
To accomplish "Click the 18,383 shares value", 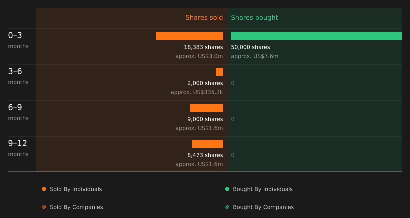I will coord(204,47).
